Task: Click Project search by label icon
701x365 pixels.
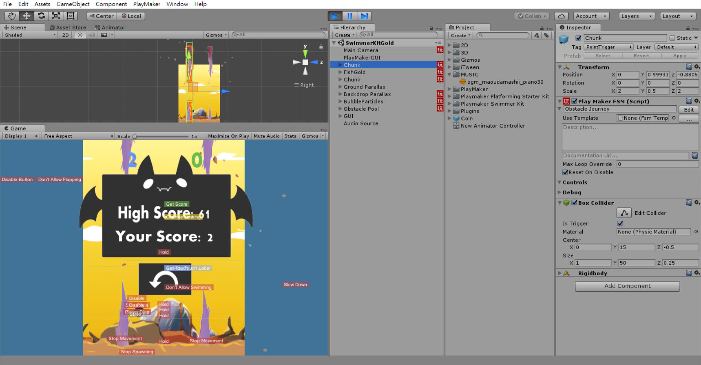Action: [546, 35]
